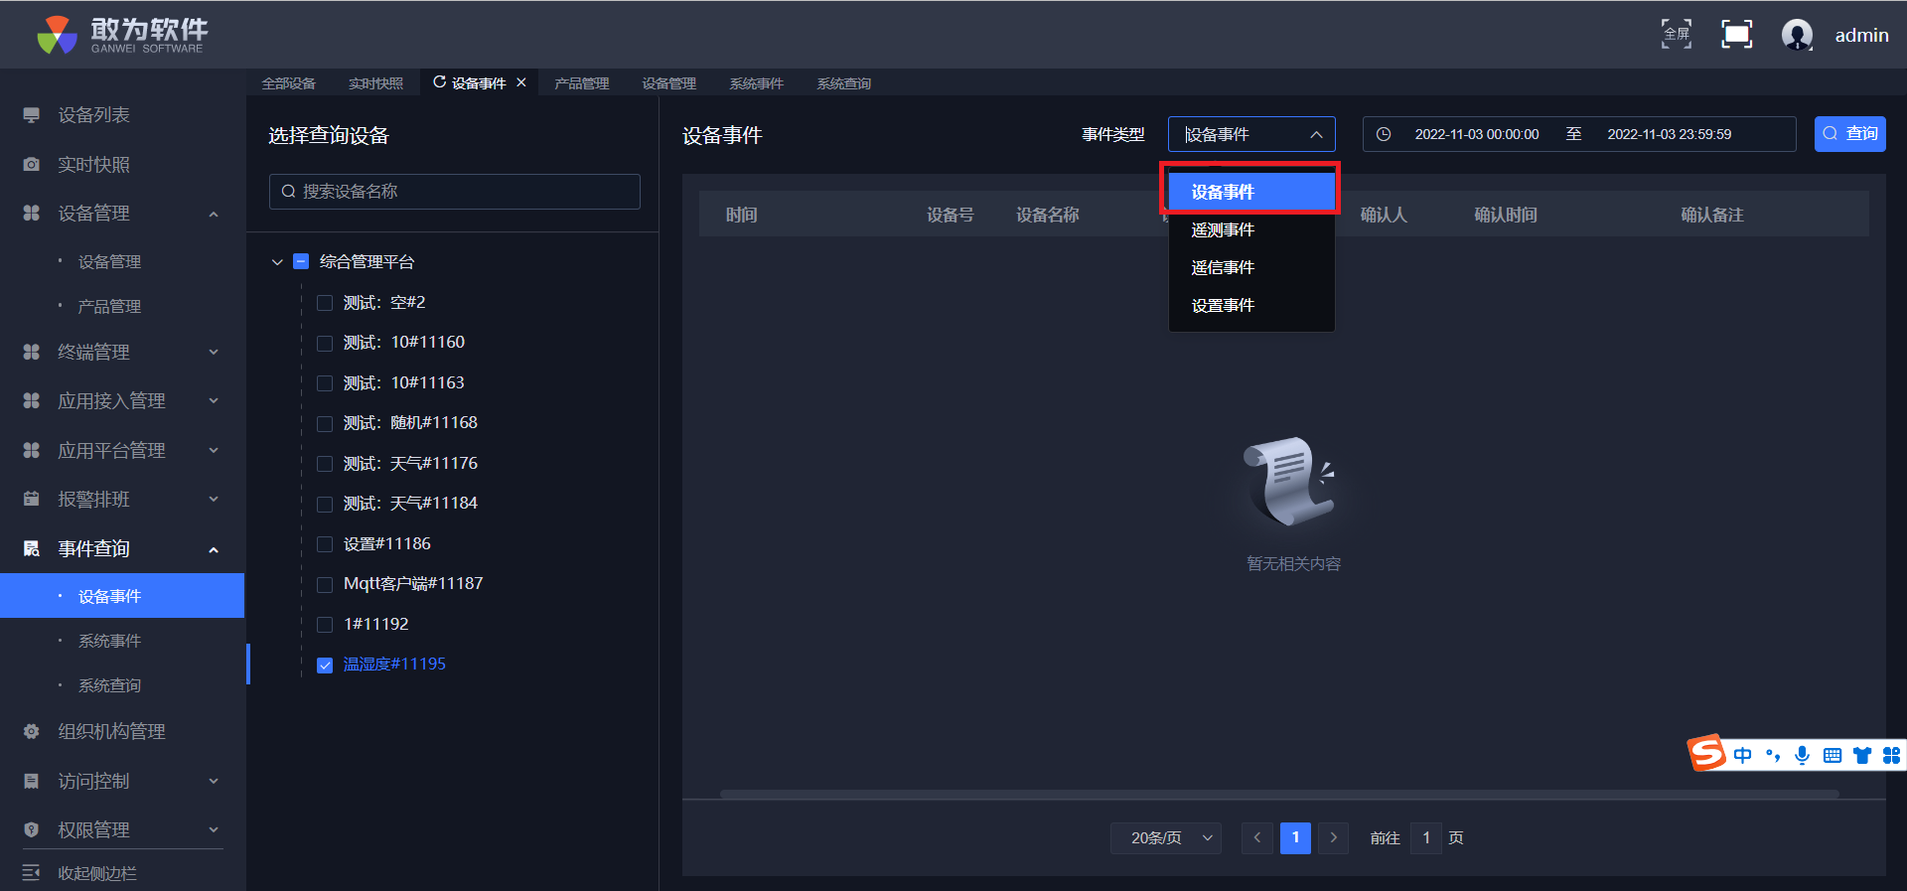Click the 组织机构管理 gear icon

(32, 731)
